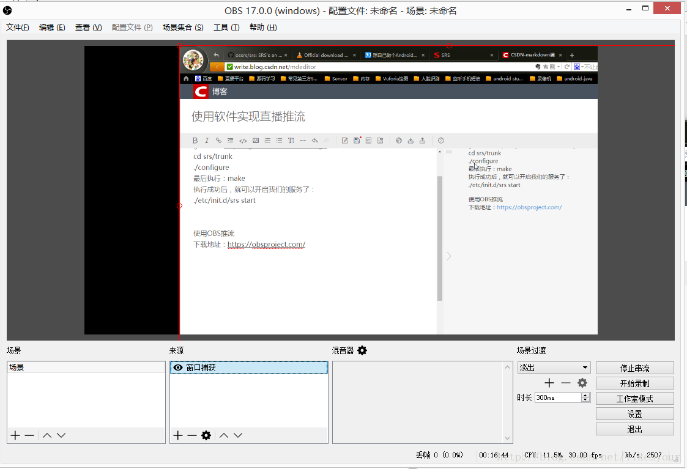The height and width of the screenshot is (469, 687).
Task: Open the 场景集合 menu
Action: click(183, 28)
